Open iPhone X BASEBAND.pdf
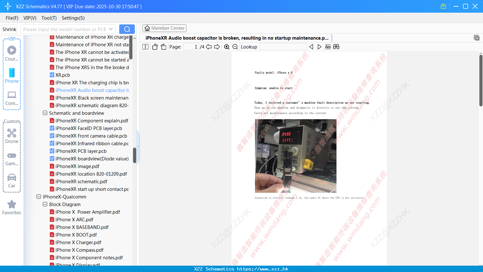Screen dimensions: 483x272 pos(82,227)
